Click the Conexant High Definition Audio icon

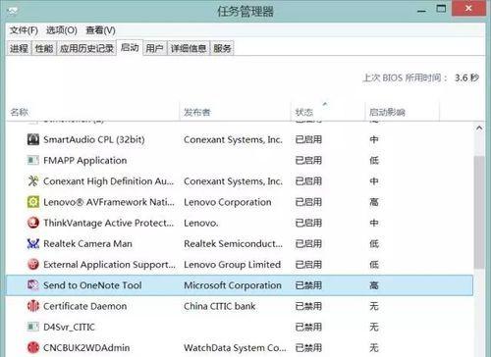tap(33, 181)
